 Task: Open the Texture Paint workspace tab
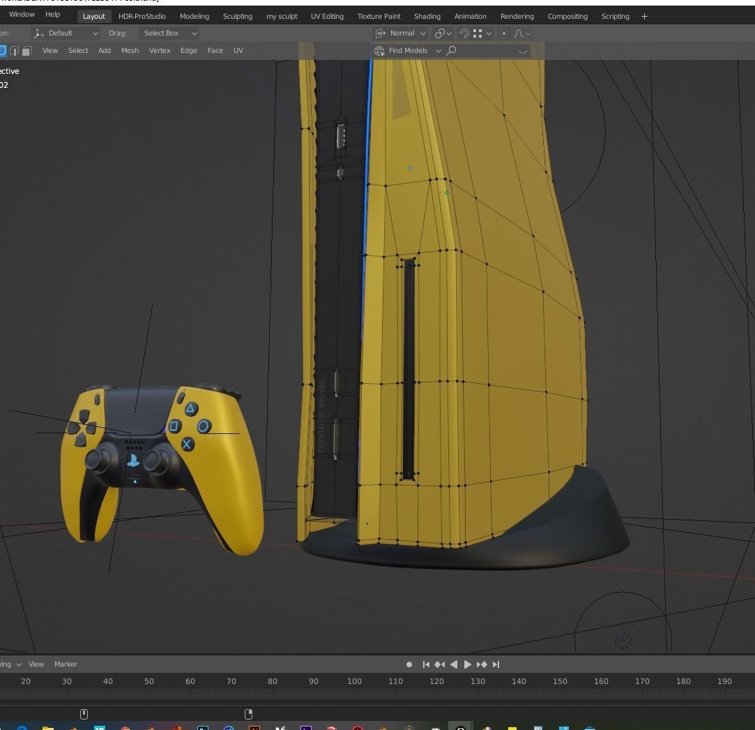pos(379,16)
